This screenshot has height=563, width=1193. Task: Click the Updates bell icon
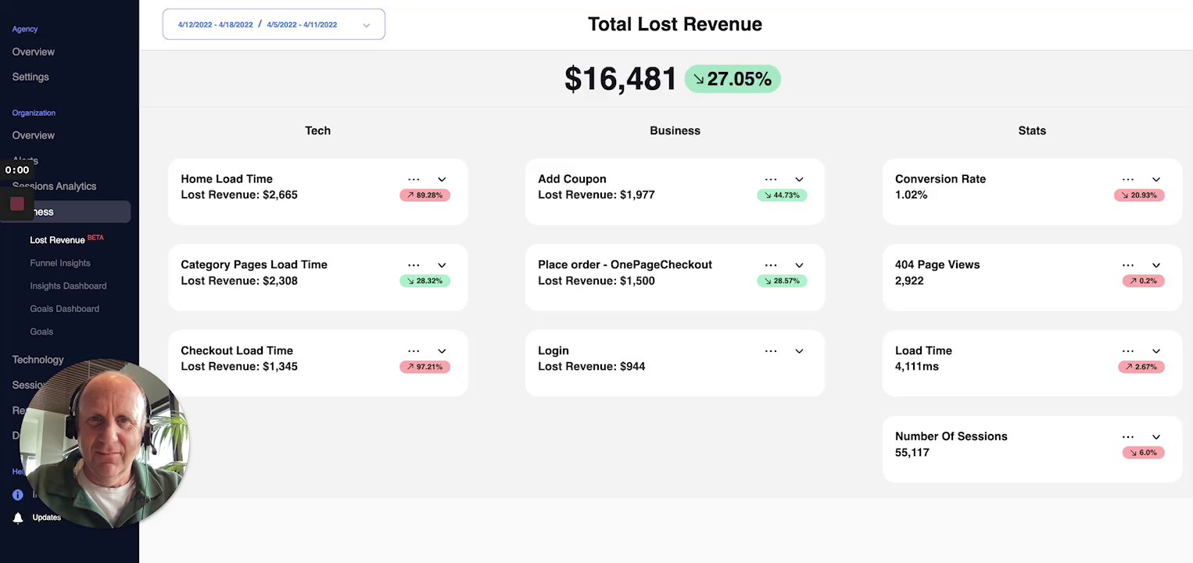click(18, 518)
